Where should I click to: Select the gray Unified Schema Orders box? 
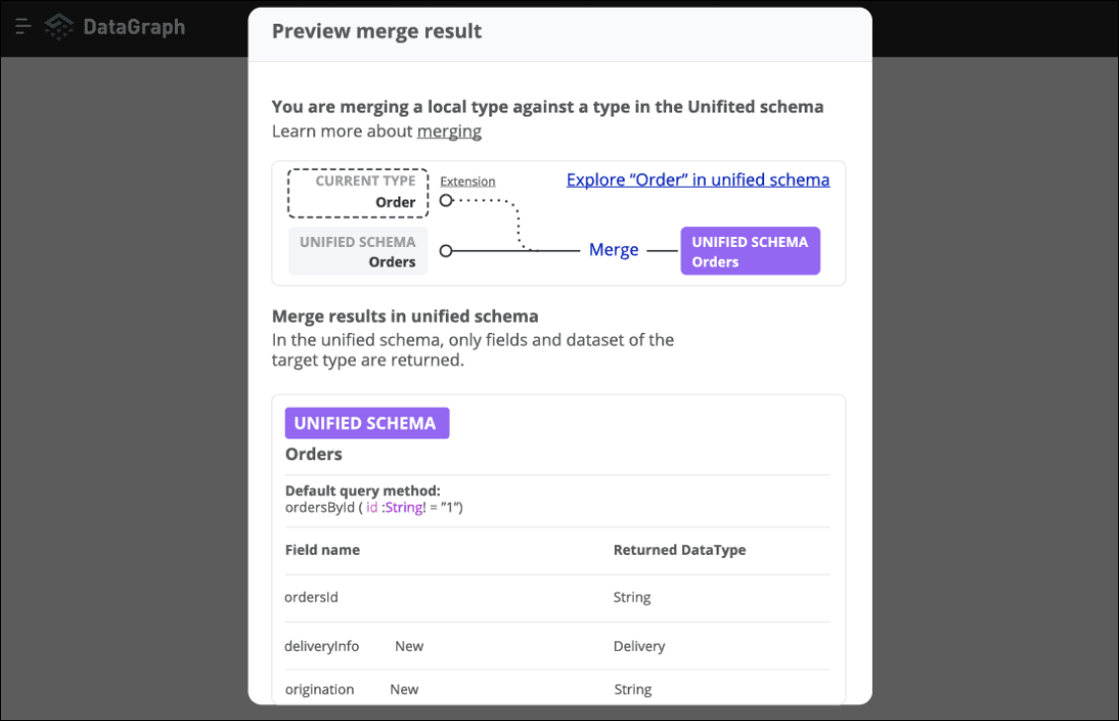[x=358, y=251]
